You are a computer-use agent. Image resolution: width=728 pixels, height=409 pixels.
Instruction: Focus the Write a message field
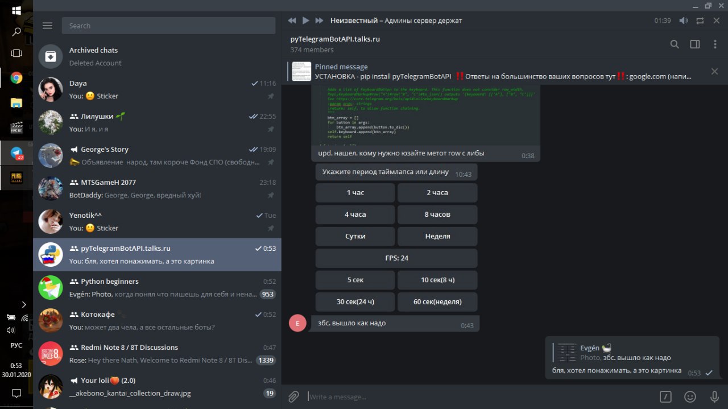pyautogui.click(x=478, y=396)
